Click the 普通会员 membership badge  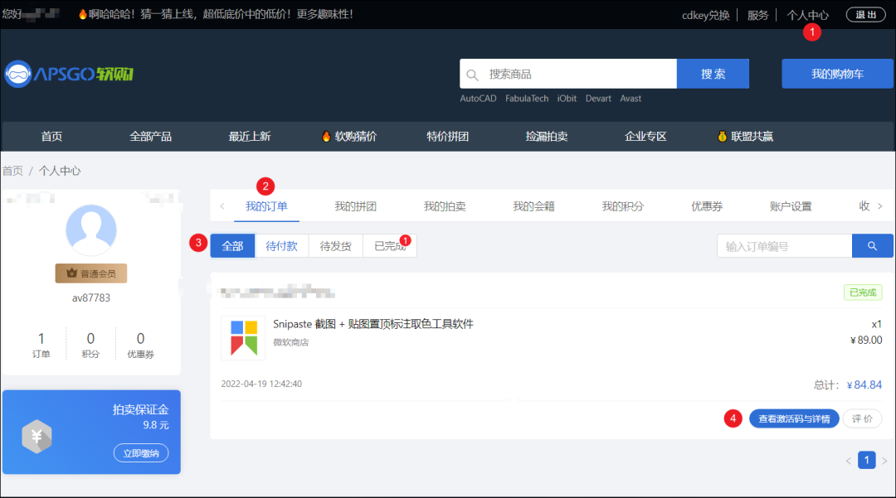point(90,273)
